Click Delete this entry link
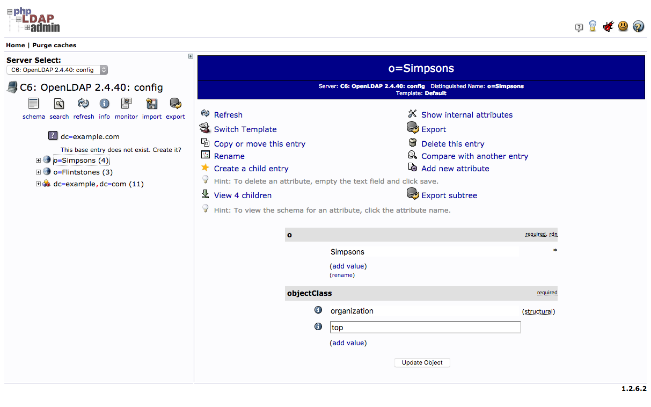 pos(453,144)
